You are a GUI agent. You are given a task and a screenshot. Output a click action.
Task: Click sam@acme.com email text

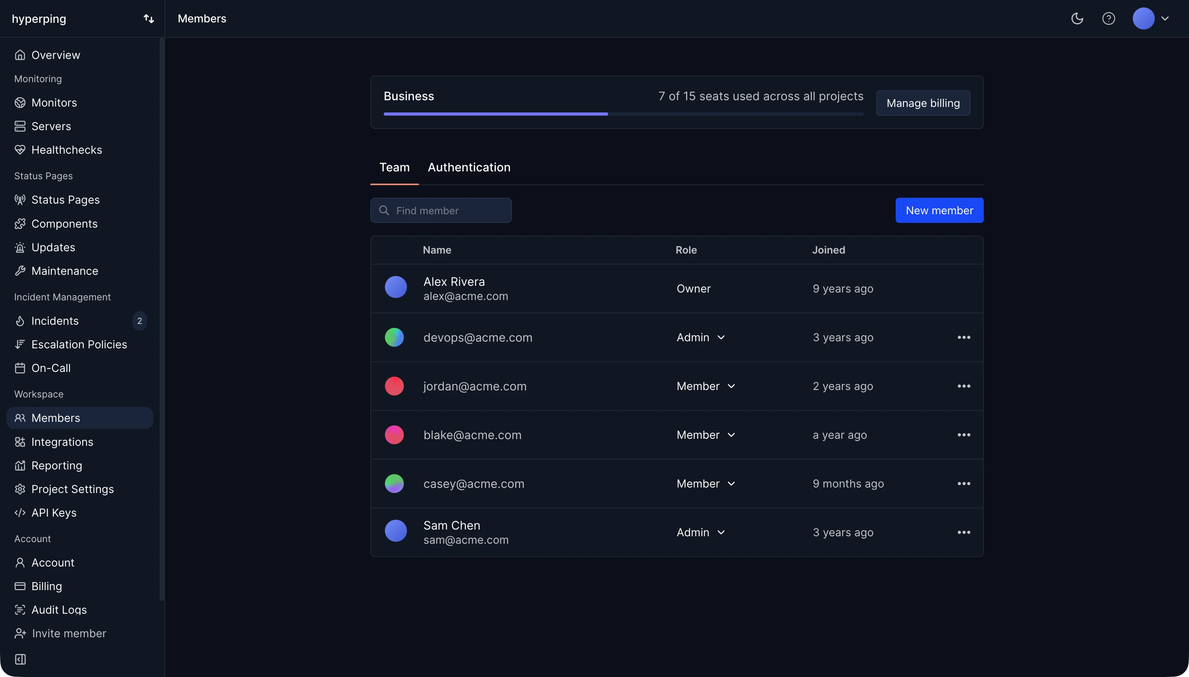point(466,540)
